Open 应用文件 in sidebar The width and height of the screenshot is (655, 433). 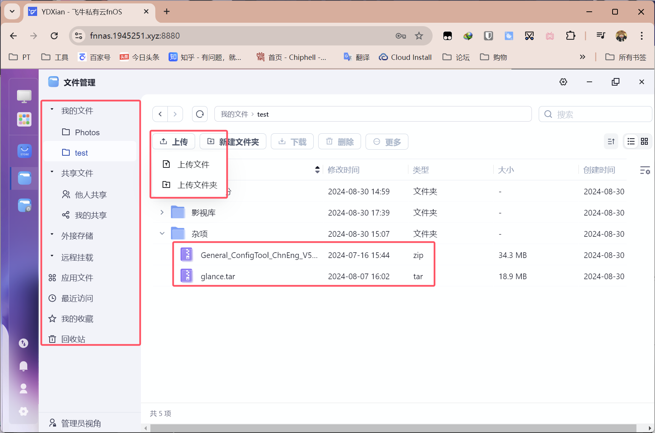90,278
